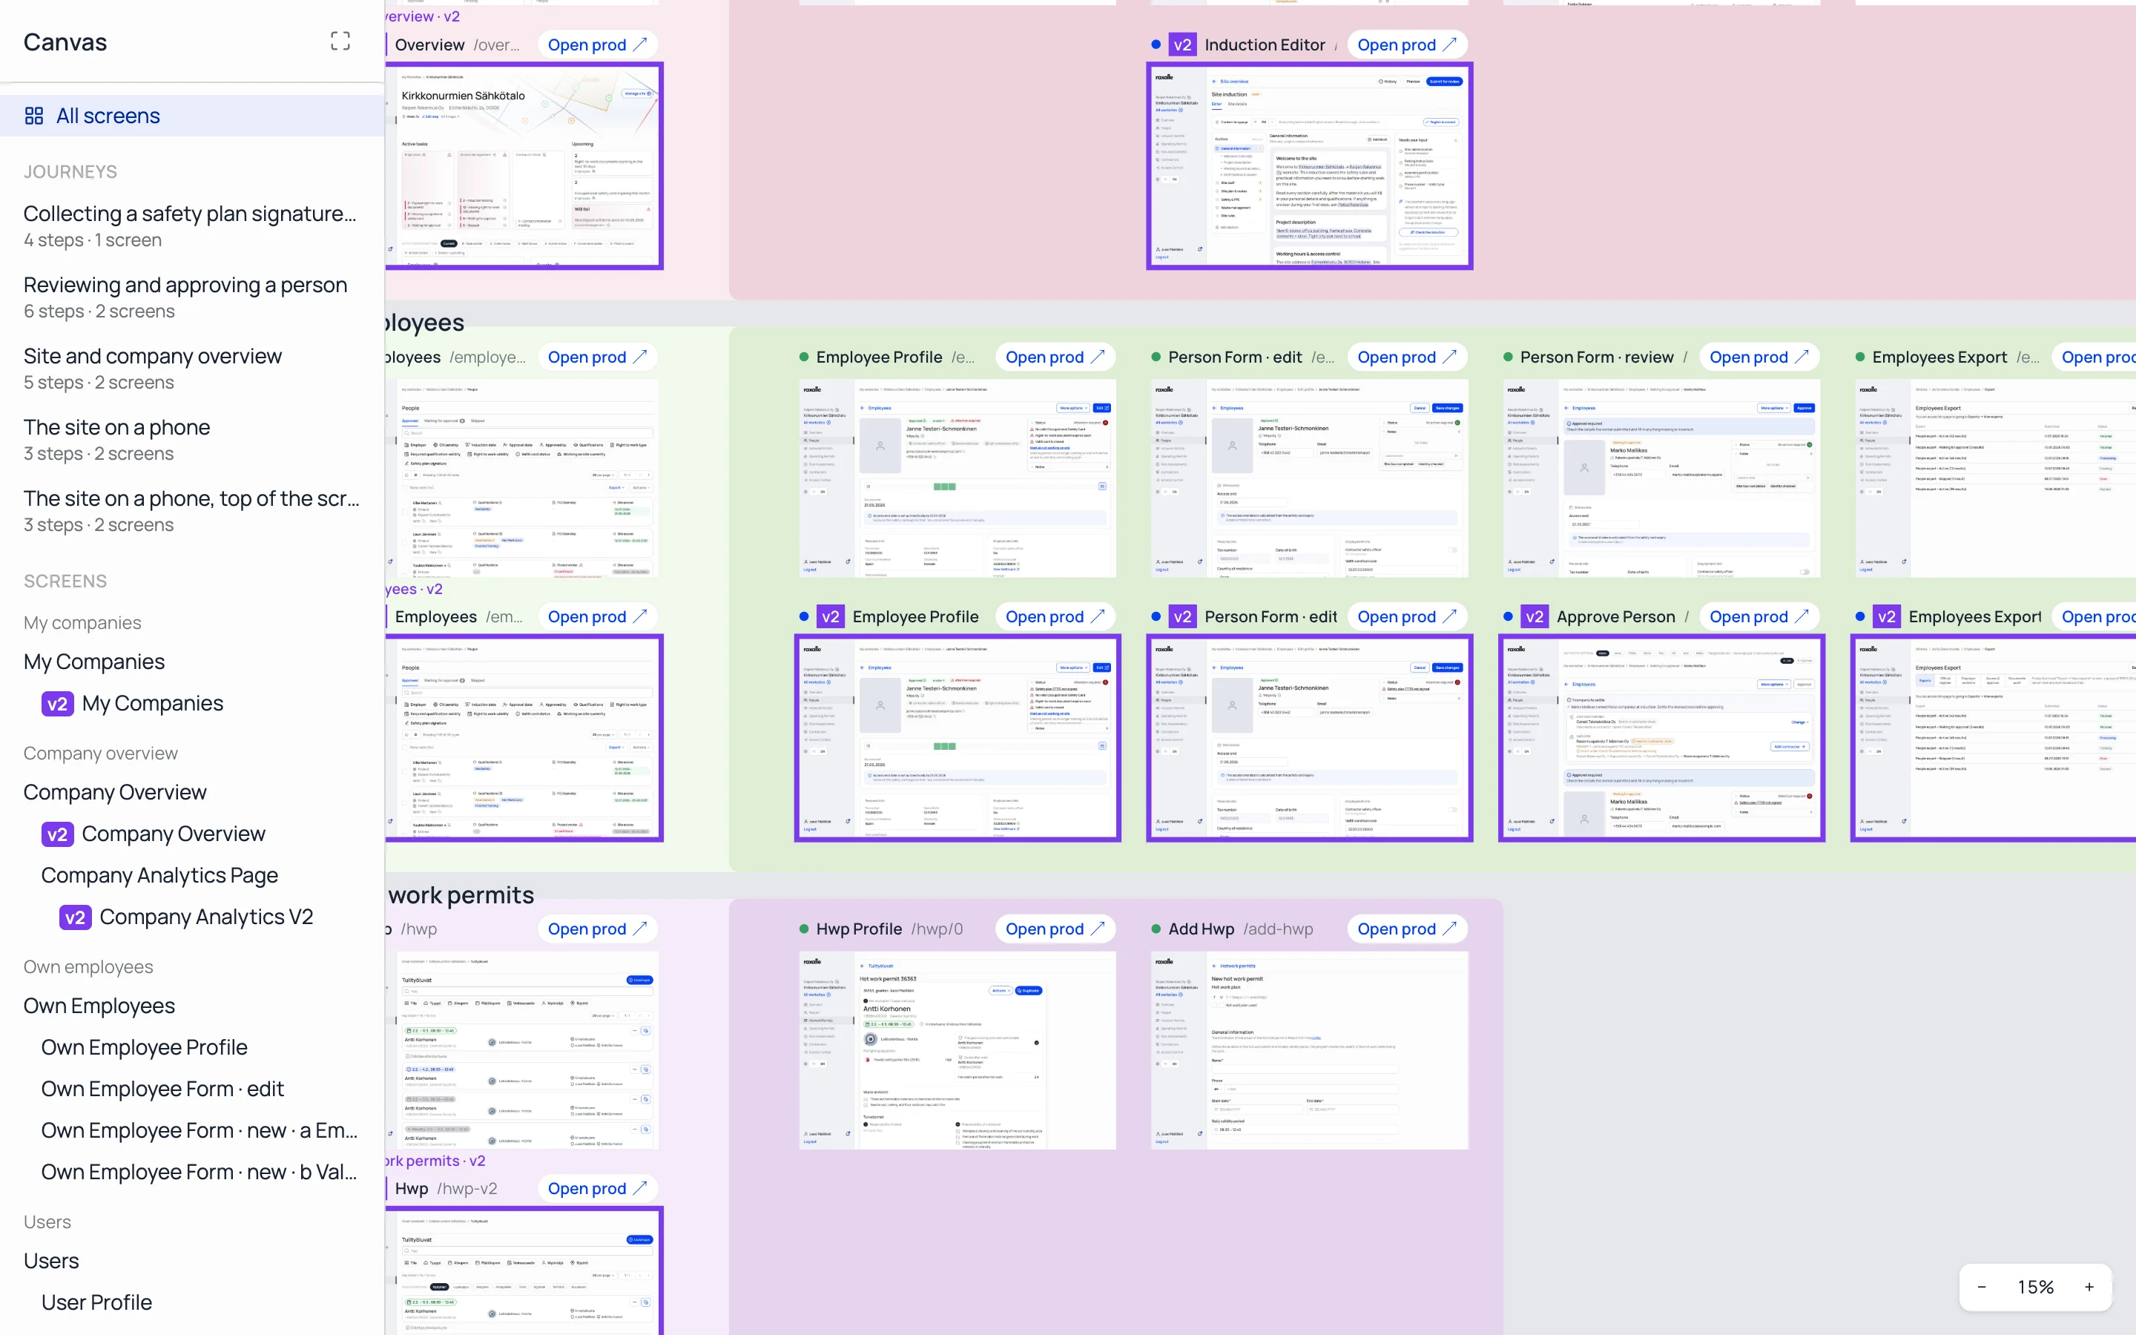Open prod for Induction Editor
The height and width of the screenshot is (1335, 2136).
[1407, 44]
